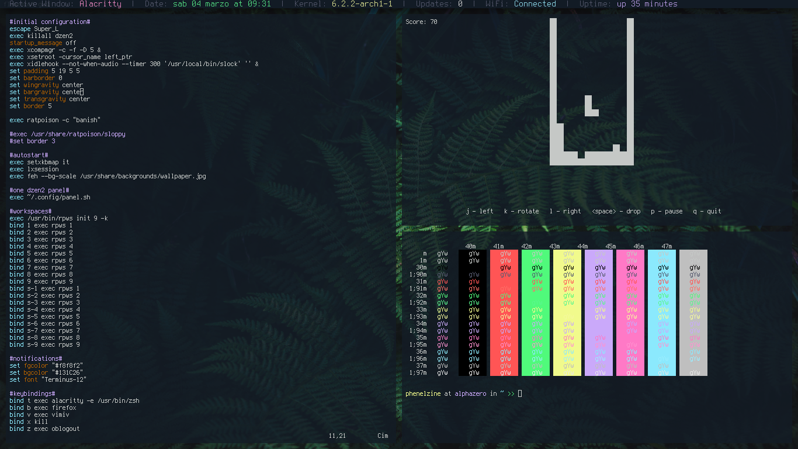Click the set font "Terminus-12" line

coord(48,379)
